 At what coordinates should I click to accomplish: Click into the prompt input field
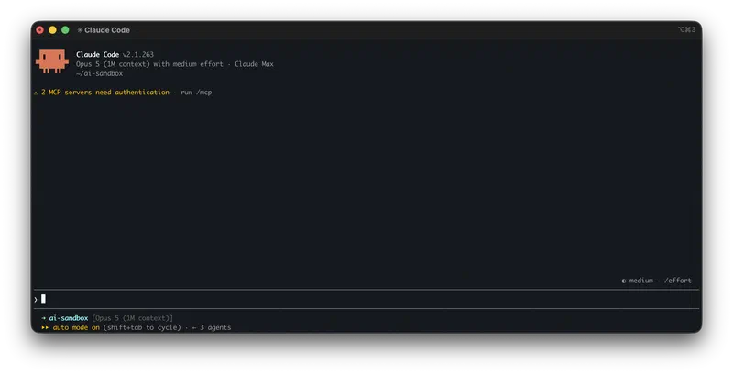366,299
